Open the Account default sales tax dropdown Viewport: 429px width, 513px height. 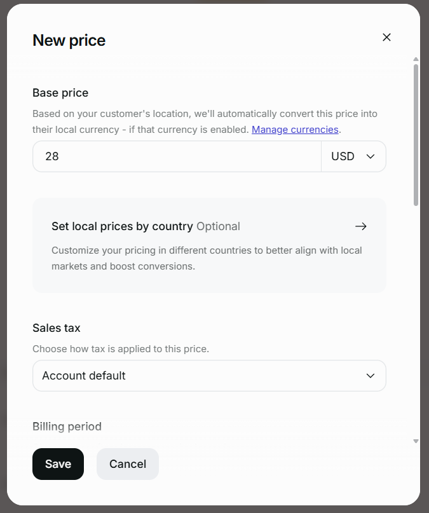209,376
